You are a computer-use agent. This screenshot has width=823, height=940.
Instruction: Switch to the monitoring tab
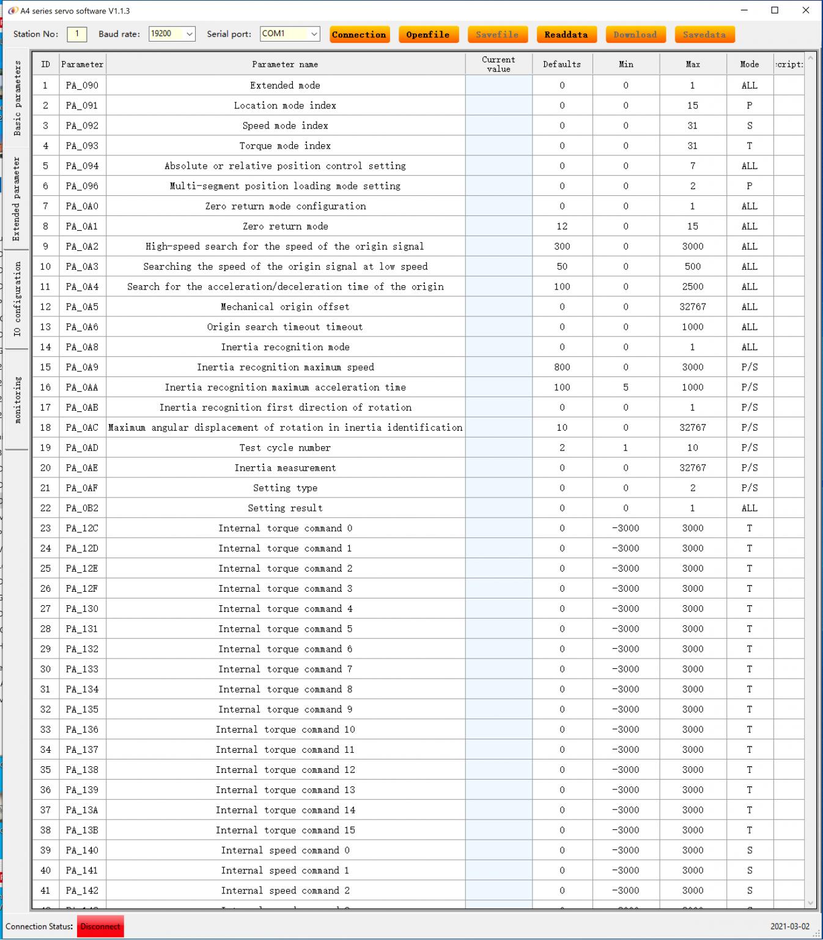pyautogui.click(x=17, y=400)
